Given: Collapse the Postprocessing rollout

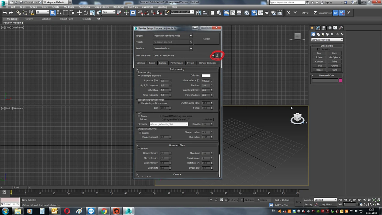Looking at the screenshot, I should coord(177,69).
